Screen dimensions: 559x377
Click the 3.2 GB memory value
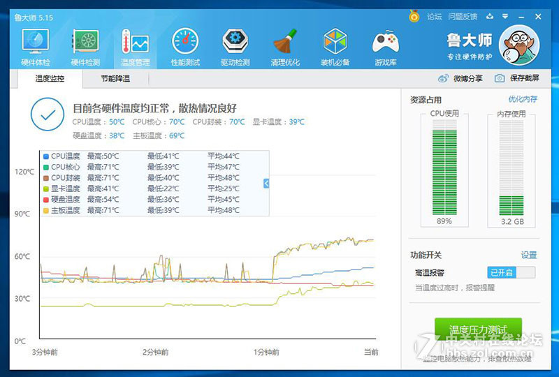tap(512, 221)
